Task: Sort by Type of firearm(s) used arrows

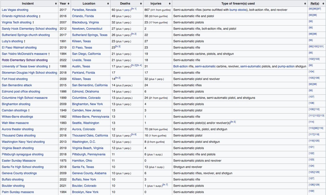Action: point(305,4)
